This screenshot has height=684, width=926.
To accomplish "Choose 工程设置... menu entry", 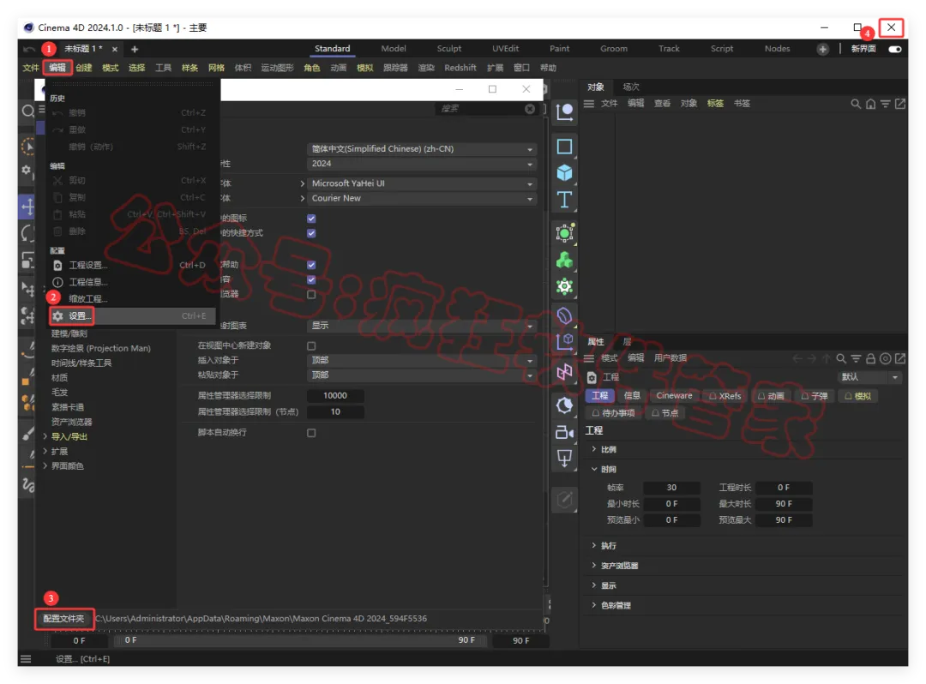I will 132,265.
